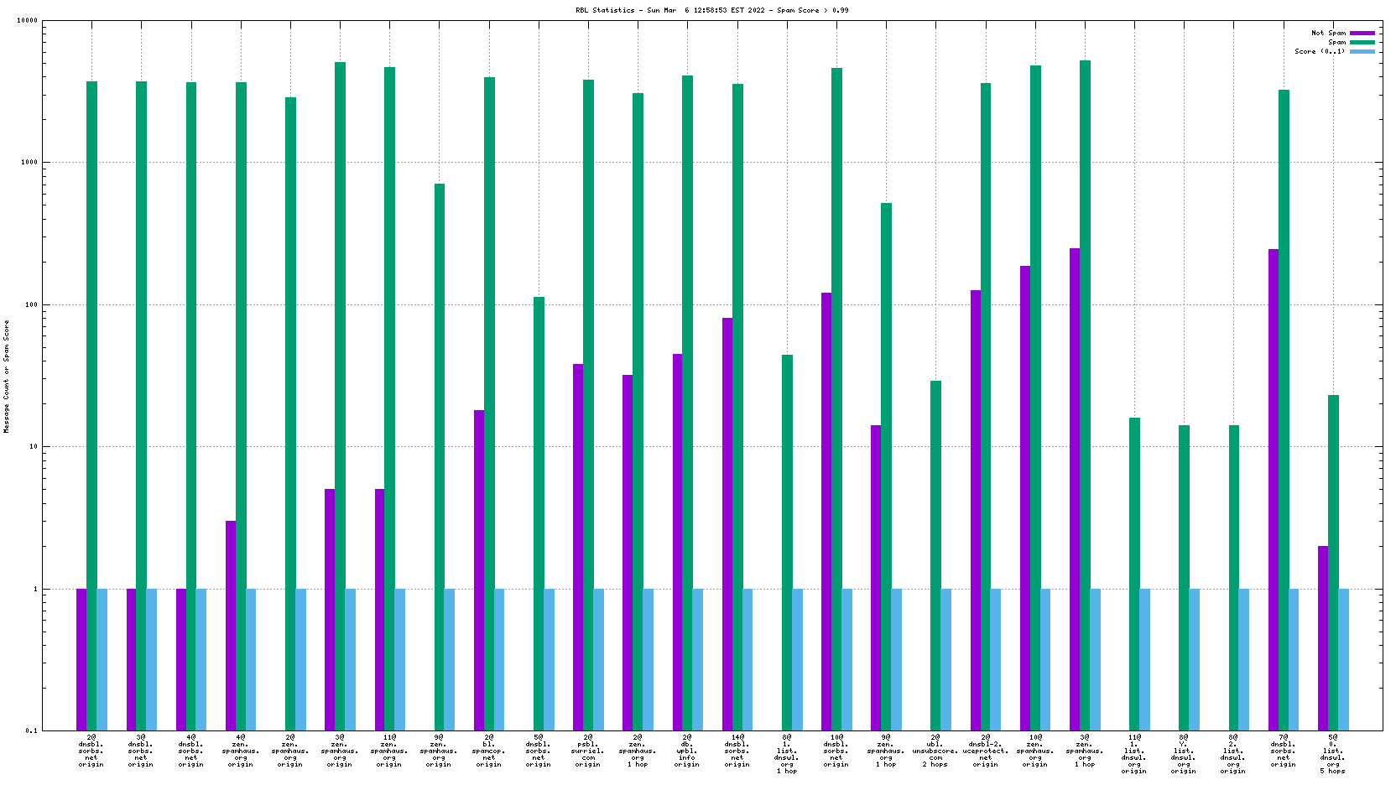The height and width of the screenshot is (785, 1396).
Task: Click the purple Not Spam bar for dnsbl-2.uceprotect.net
Action: pos(976,510)
